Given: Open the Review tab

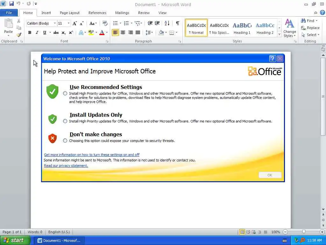Looking at the screenshot, I should 144,13.
